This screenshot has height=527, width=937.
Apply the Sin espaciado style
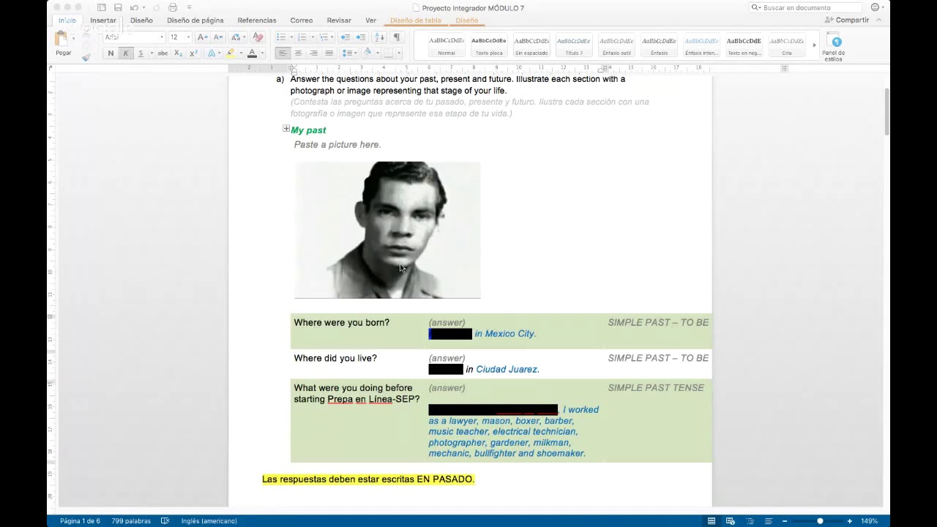pos(531,46)
